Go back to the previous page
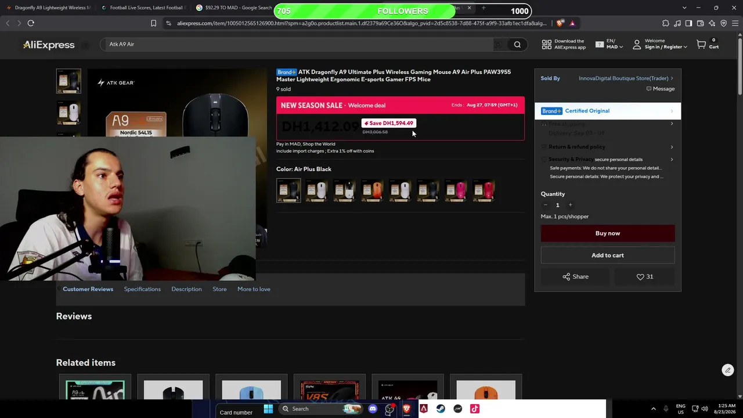 pos(8,23)
